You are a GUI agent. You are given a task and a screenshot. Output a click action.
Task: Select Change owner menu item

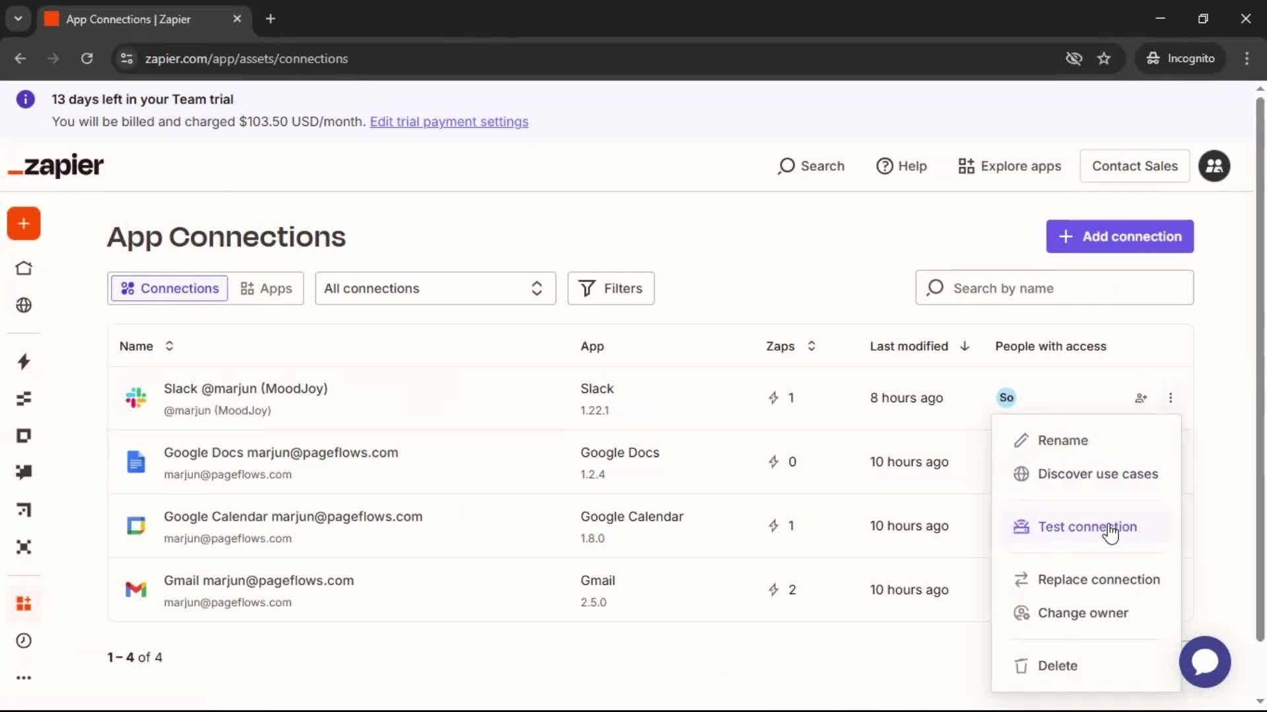pyautogui.click(x=1086, y=613)
